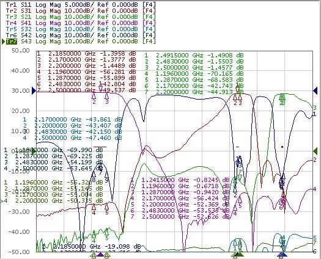321x259 pixels.
Task: Click the blue triangles on bottom axis near right
Action: tap(282, 255)
